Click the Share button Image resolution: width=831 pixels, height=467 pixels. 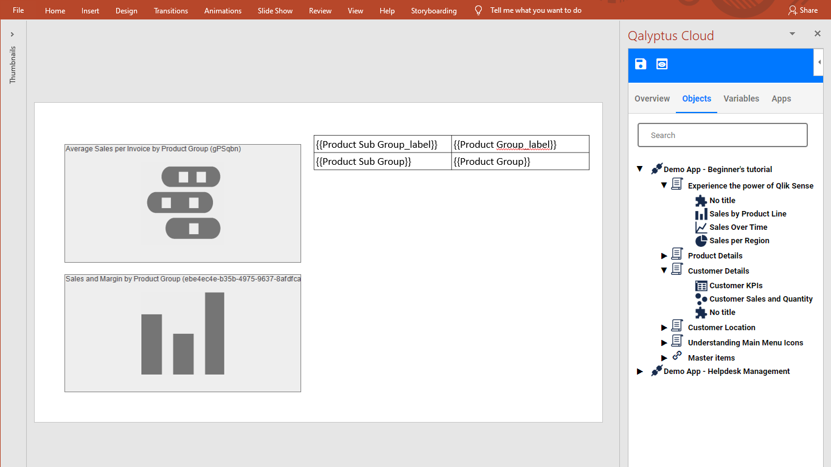[803, 10]
